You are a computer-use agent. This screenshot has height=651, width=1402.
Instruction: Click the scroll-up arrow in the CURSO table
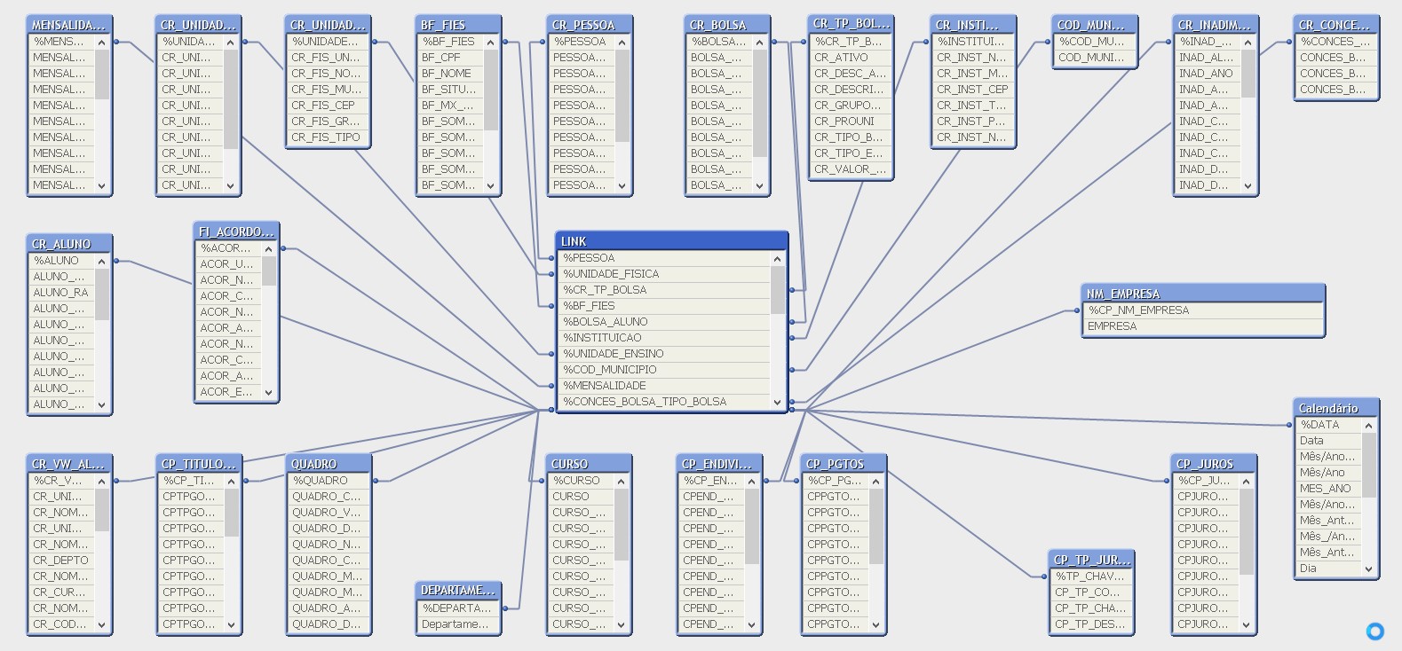pyautogui.click(x=622, y=482)
